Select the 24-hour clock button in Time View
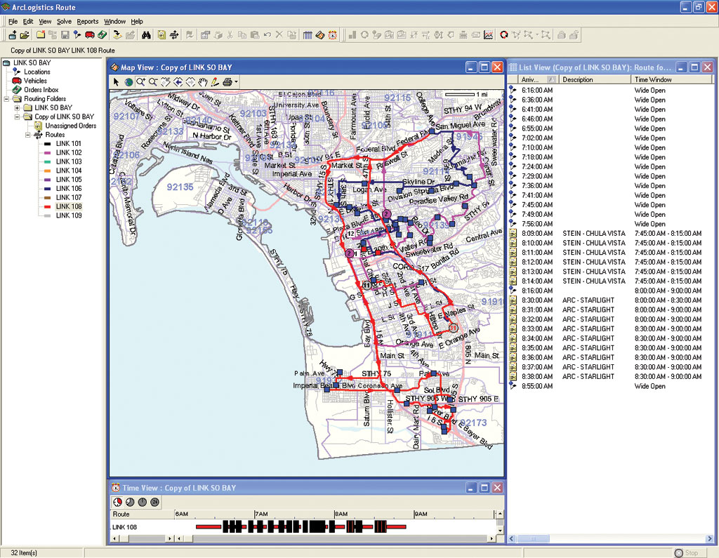The height and width of the screenshot is (558, 719). point(154,502)
